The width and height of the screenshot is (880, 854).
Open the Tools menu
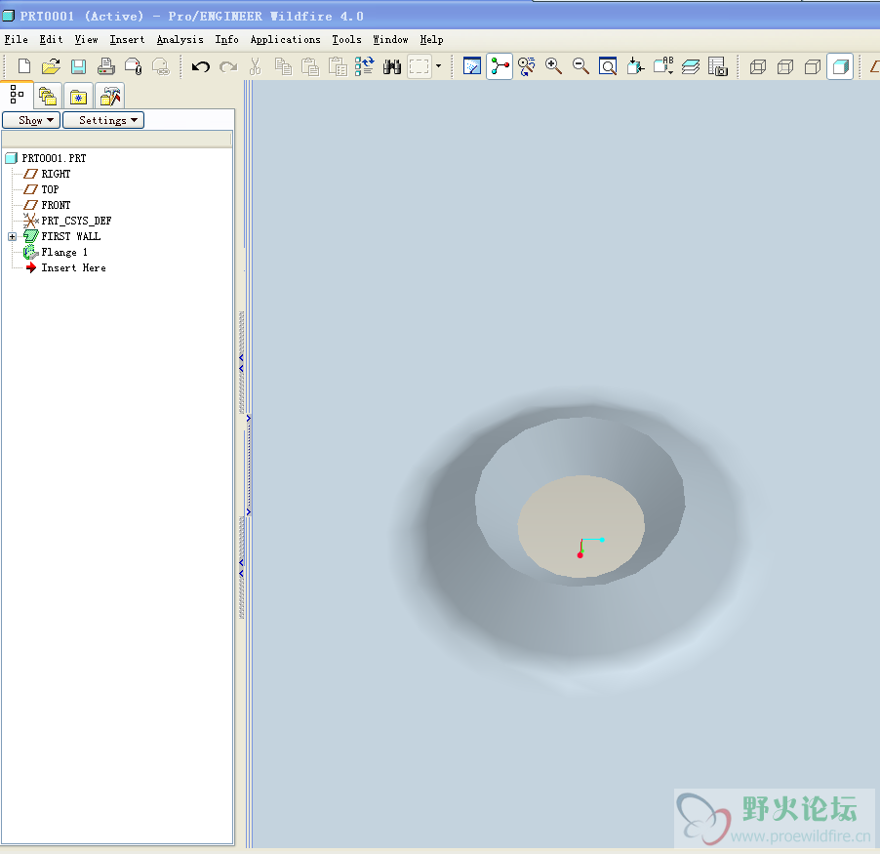pos(346,39)
